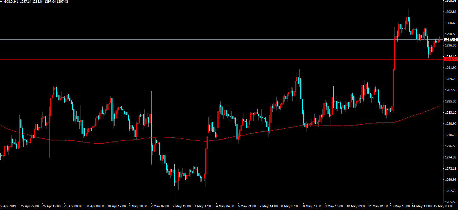
Task: Click the 29 Apr 08:00 time label
Action: tap(73, 206)
